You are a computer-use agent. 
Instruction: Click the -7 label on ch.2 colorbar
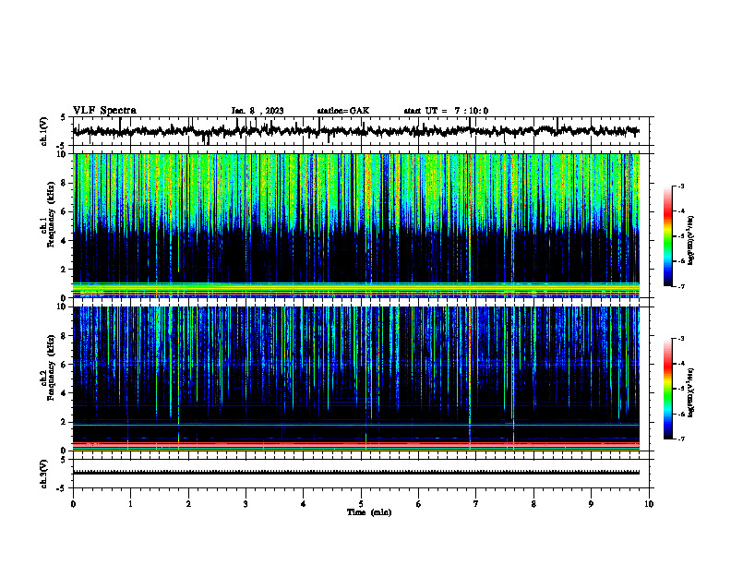[681, 439]
